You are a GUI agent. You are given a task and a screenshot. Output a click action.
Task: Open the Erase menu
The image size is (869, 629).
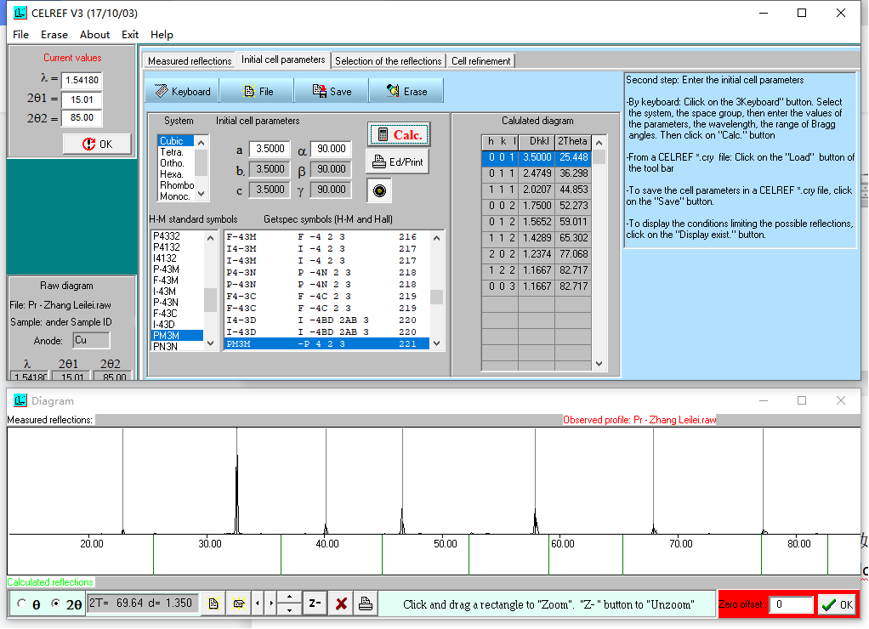(54, 35)
